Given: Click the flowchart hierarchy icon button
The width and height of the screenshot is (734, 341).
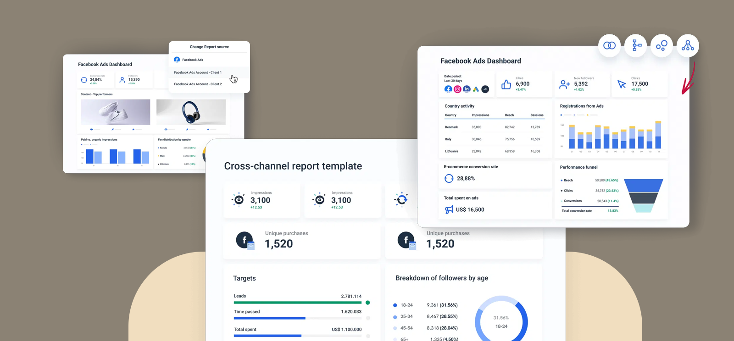Looking at the screenshot, I should [636, 45].
